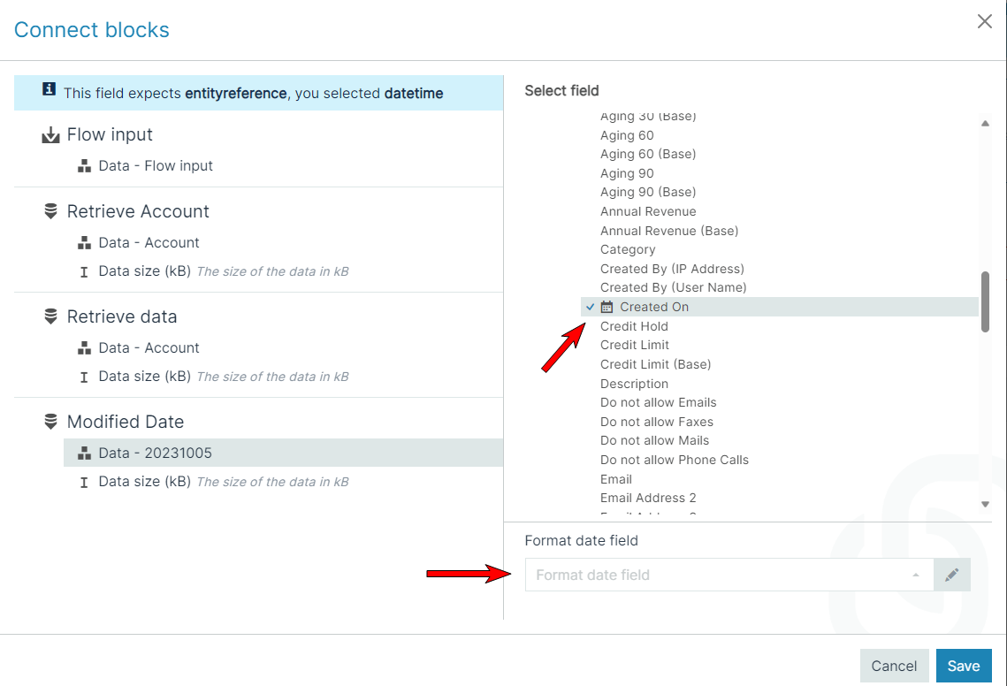Click the Cancel button
Screen dimensions: 1007x686
pos(894,666)
